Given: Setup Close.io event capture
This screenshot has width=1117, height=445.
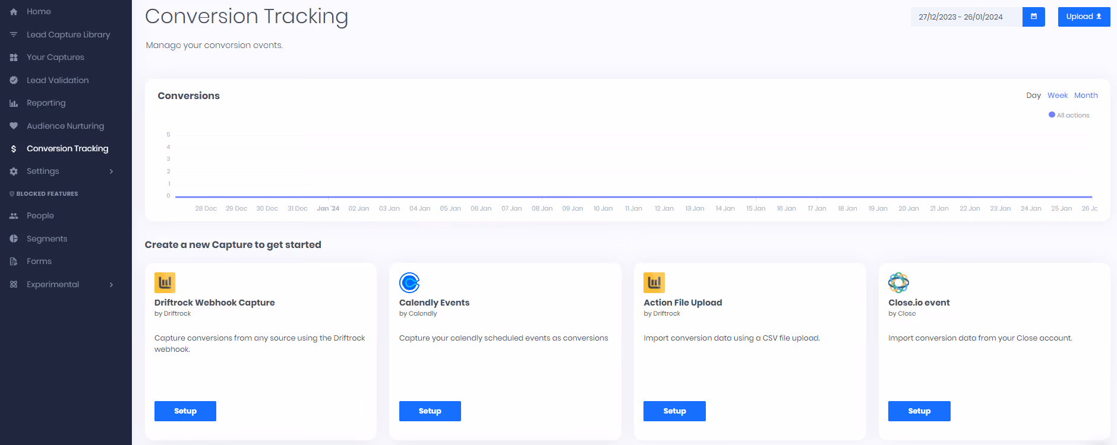Looking at the screenshot, I should point(919,411).
